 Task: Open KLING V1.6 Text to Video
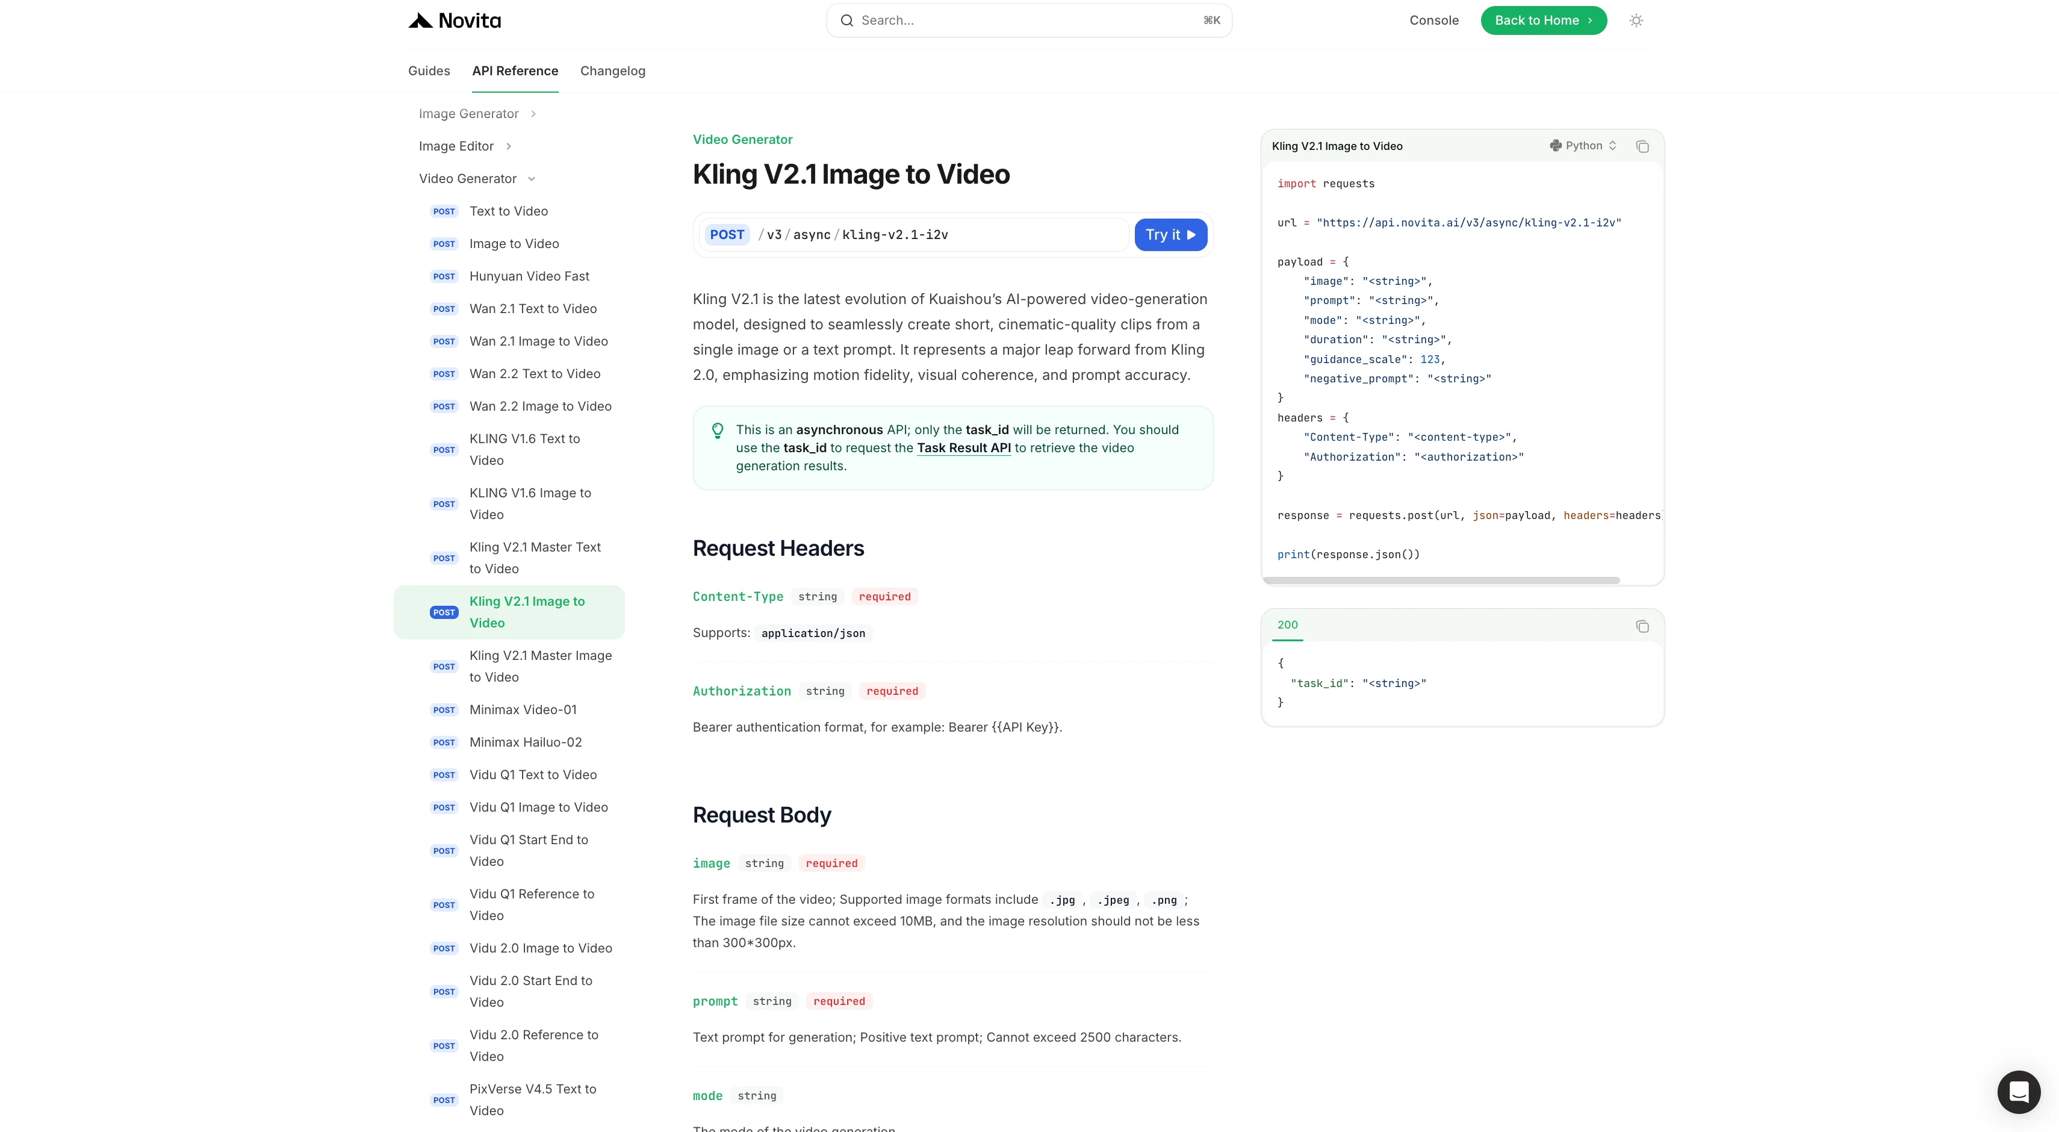pyautogui.click(x=508, y=449)
